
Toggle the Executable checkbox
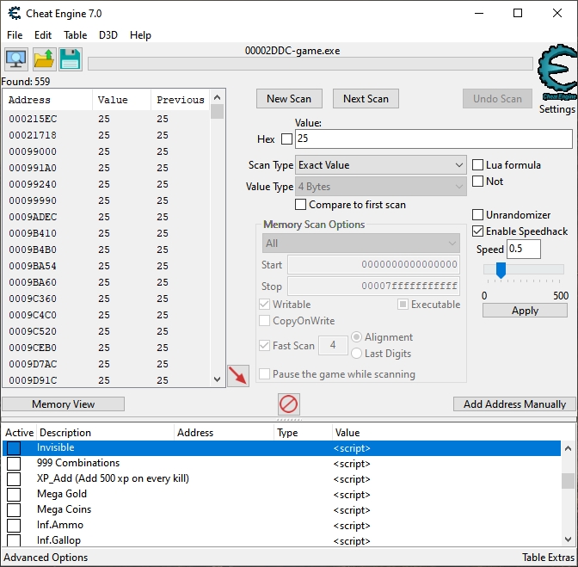403,304
